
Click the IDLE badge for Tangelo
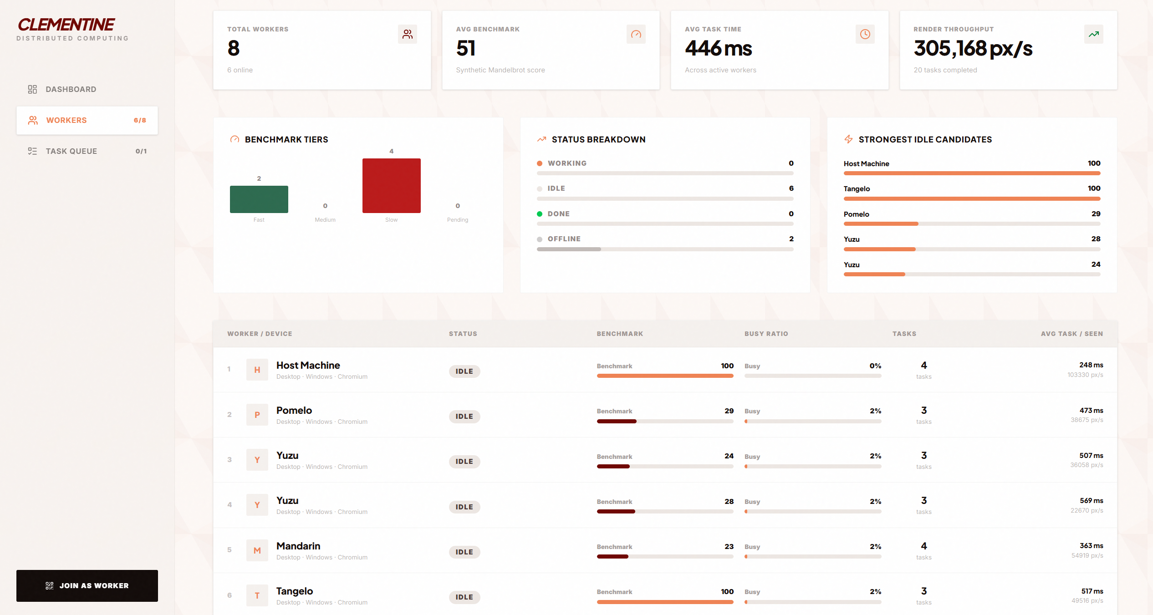tap(464, 597)
